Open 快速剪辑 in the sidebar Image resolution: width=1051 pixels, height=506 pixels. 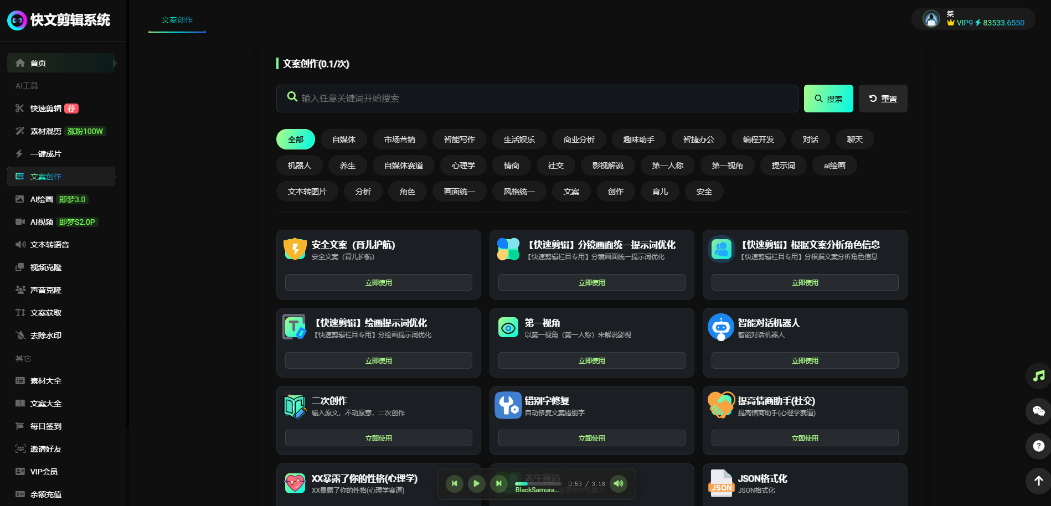pyautogui.click(x=46, y=109)
